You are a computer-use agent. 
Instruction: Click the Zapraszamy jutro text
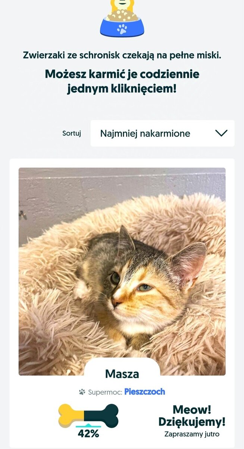[192, 434]
